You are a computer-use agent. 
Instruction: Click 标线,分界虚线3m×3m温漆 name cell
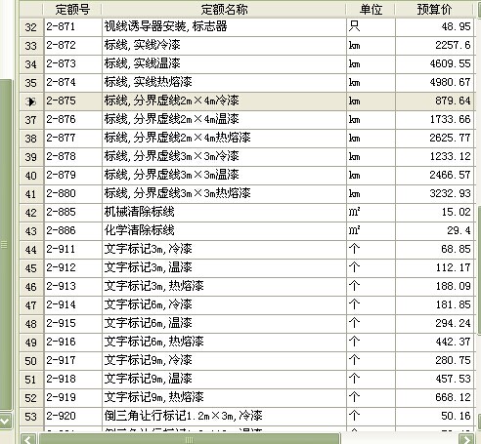click(224, 176)
